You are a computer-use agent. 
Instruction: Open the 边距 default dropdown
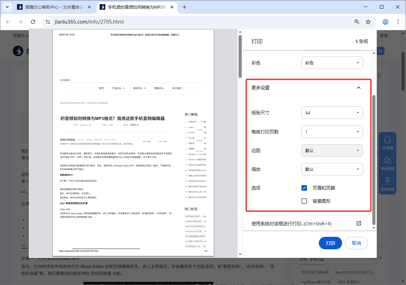click(x=332, y=150)
